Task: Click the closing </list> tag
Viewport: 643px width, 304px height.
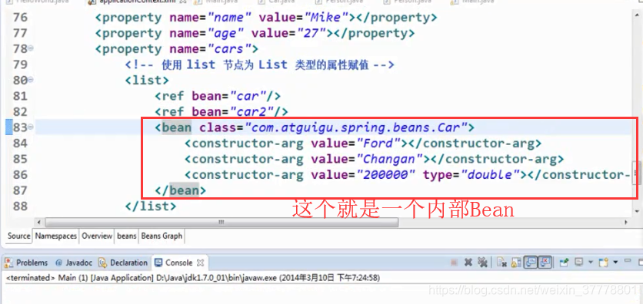Action: [151, 206]
